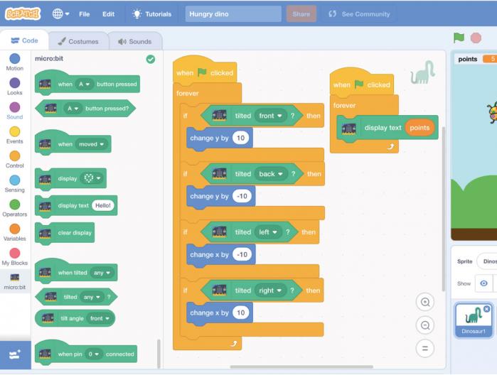
Task: Click the left 'when flag clicked' hat block
Action: 205,72
